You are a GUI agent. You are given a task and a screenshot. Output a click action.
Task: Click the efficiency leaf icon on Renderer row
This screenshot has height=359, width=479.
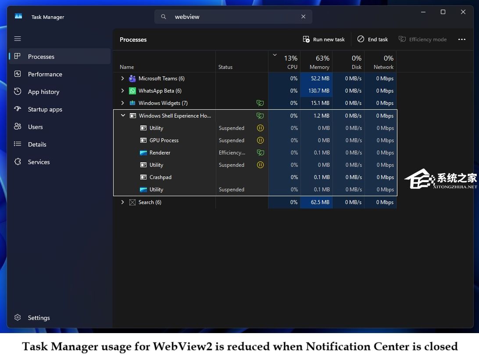(260, 153)
